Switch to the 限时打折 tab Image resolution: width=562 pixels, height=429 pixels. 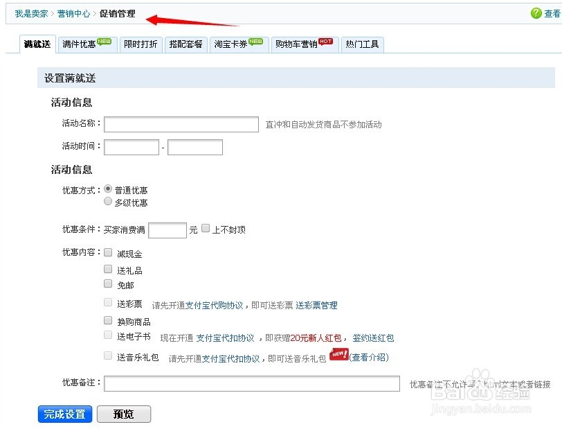coord(140,44)
